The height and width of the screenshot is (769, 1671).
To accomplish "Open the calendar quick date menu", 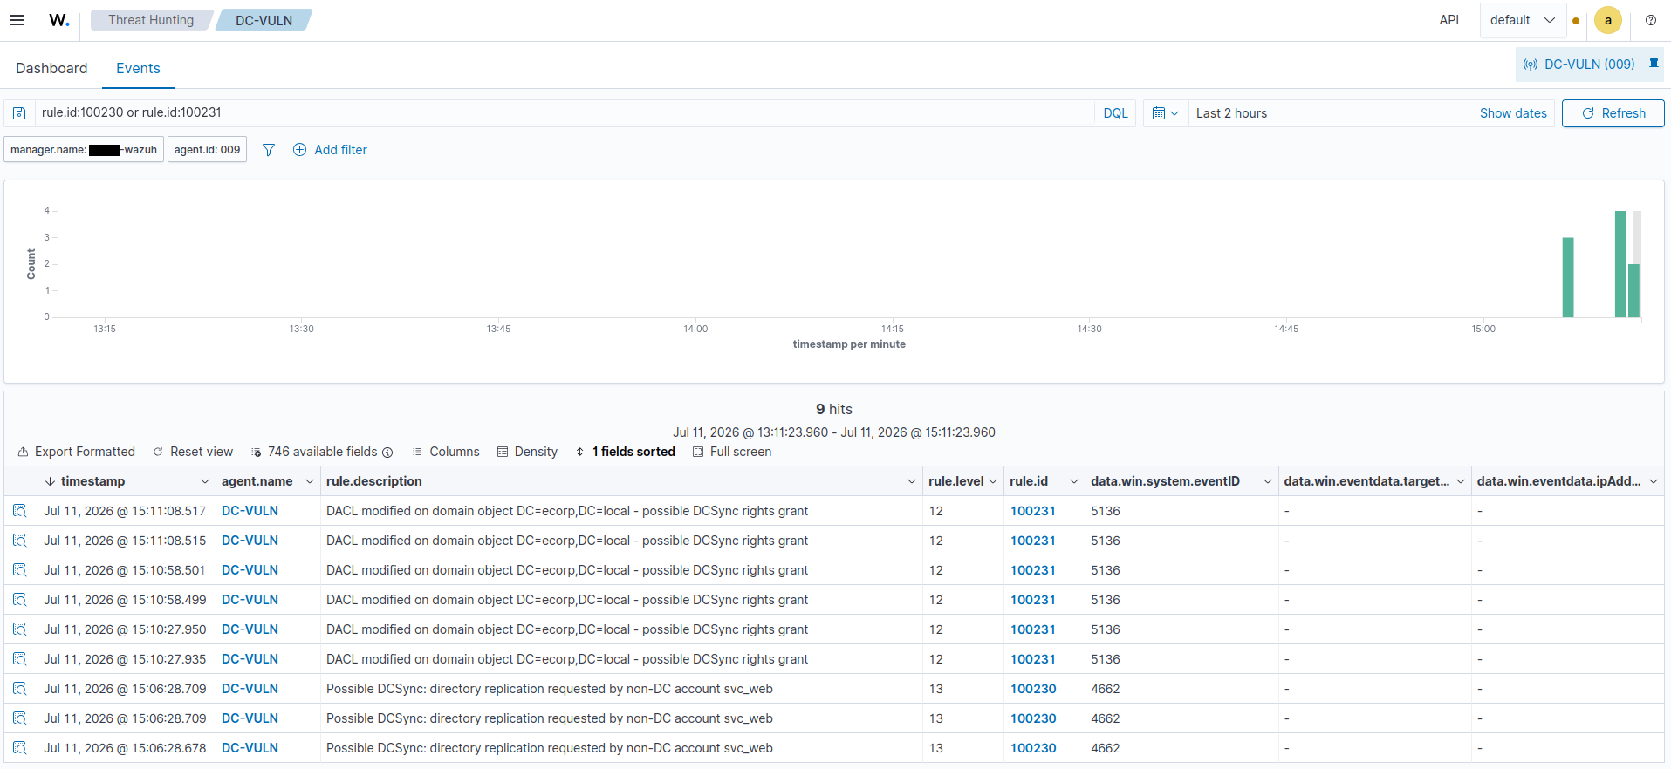I will [x=1166, y=113].
